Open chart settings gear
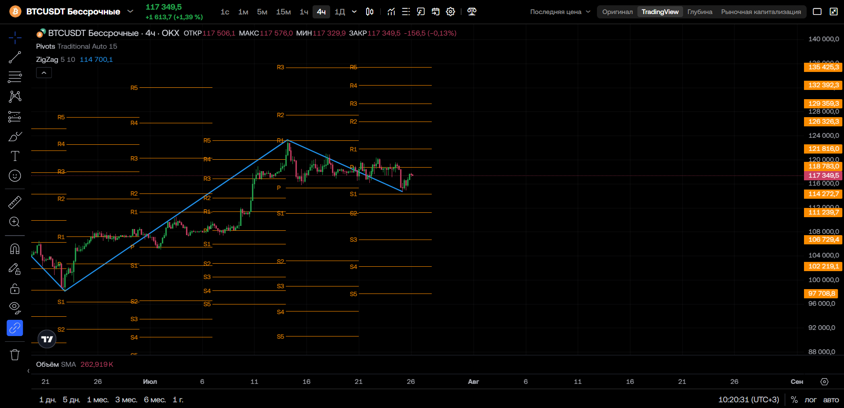The width and height of the screenshot is (844, 408). [451, 12]
